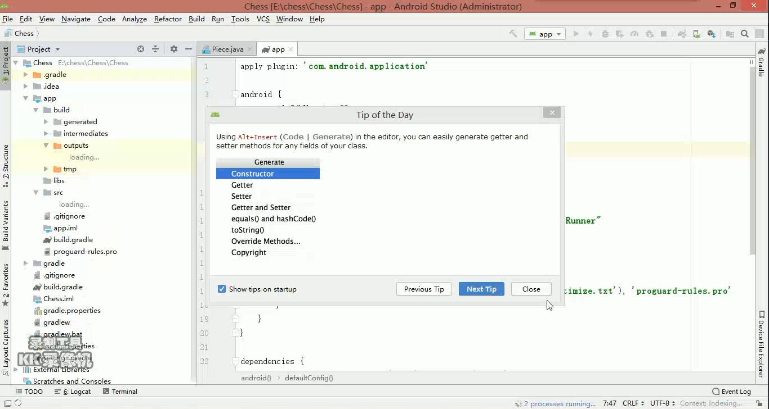Collapse the Chess root tree node

[16, 63]
